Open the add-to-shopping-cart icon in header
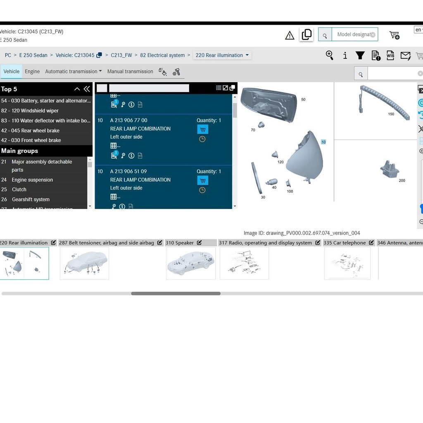 pyautogui.click(x=394, y=35)
